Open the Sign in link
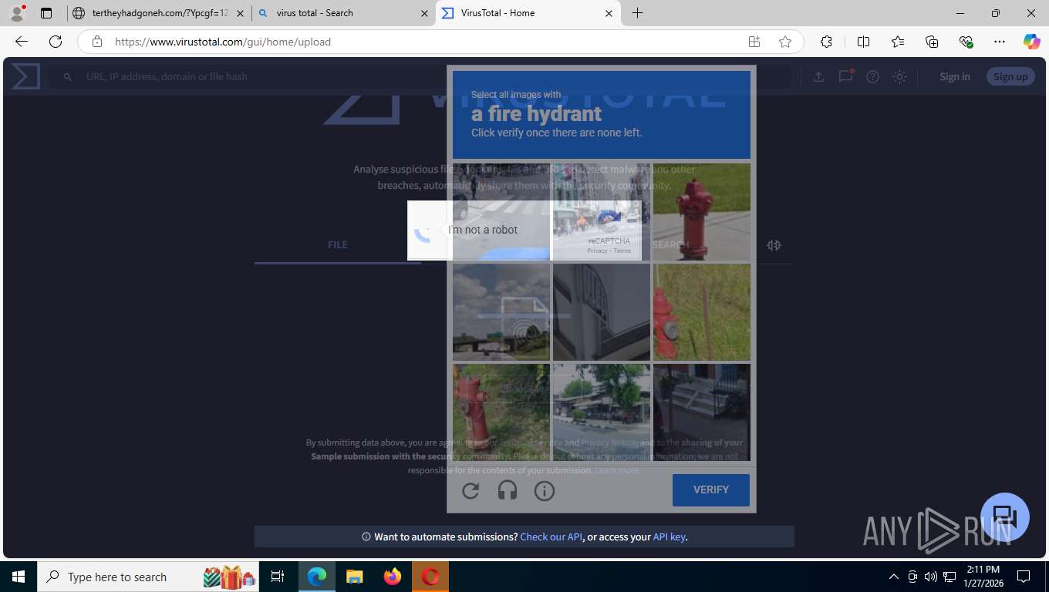Viewport: 1049px width, 592px height. tap(955, 76)
